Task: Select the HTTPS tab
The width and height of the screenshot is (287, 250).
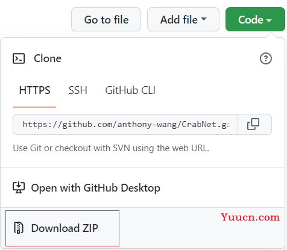Action: pyautogui.click(x=34, y=90)
